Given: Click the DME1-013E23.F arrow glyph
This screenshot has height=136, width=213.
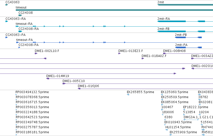Looking at the screenshot, I should [x=119, y=53].
